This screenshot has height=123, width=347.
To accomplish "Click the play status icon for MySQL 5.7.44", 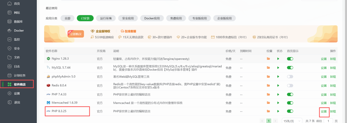I will click(278, 68).
